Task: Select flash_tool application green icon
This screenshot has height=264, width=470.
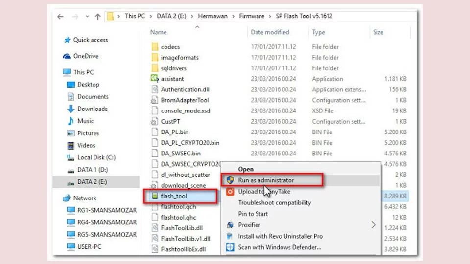Action: (155, 196)
